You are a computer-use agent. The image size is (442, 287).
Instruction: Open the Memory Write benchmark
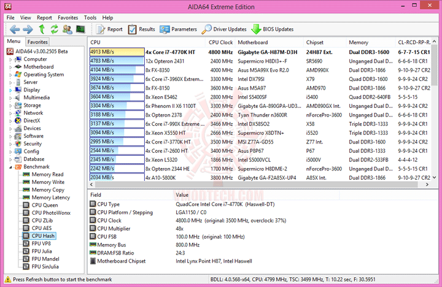tap(48, 182)
